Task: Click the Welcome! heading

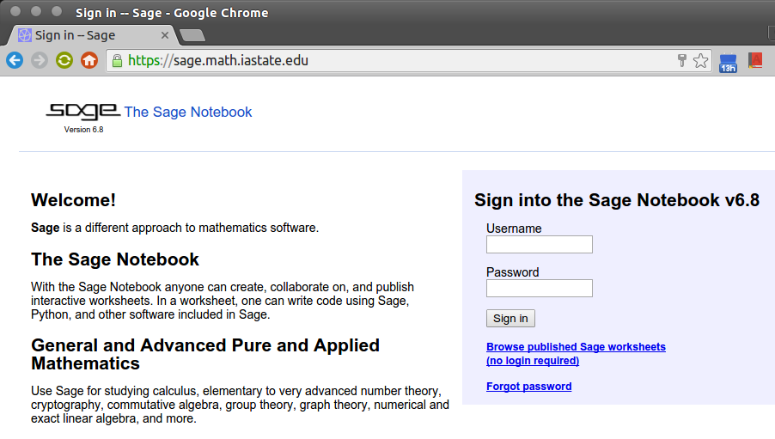Action: point(73,200)
